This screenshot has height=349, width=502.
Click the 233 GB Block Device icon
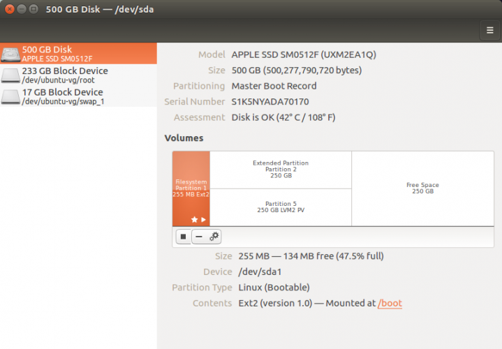[x=10, y=75]
